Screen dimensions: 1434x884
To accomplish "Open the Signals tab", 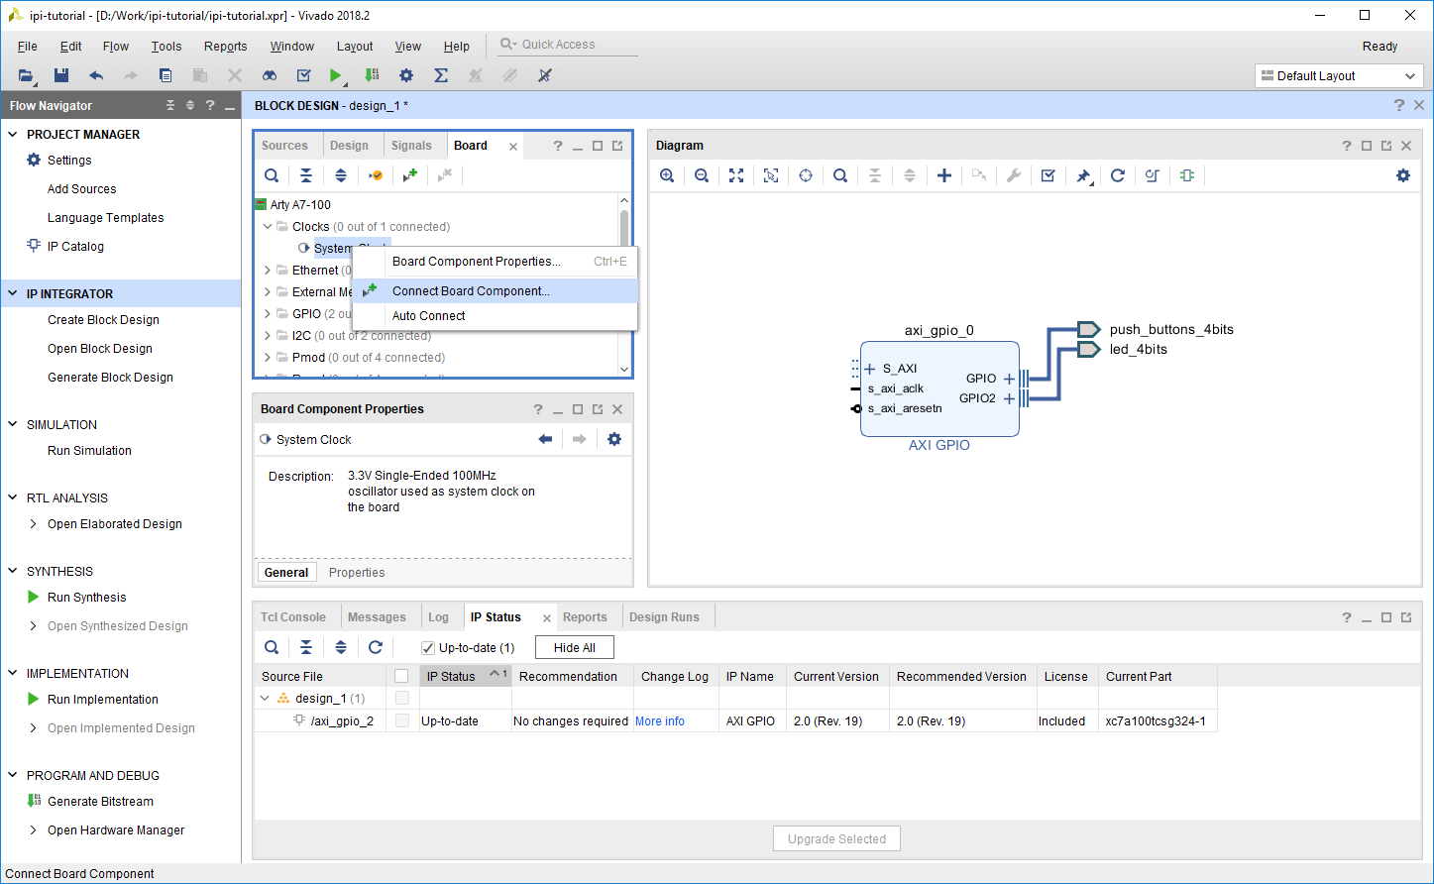I will coord(411,146).
